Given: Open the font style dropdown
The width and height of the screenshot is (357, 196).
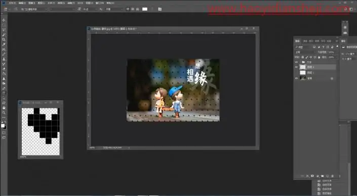Looking at the screenshot, I should coord(62,9).
